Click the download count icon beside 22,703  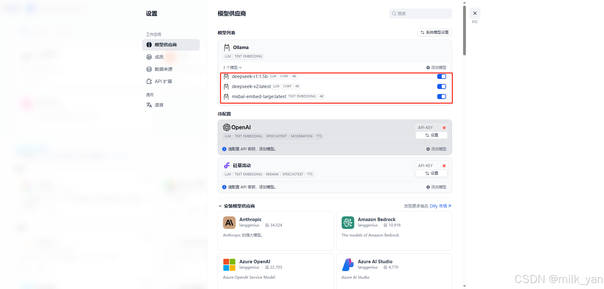pos(267,267)
